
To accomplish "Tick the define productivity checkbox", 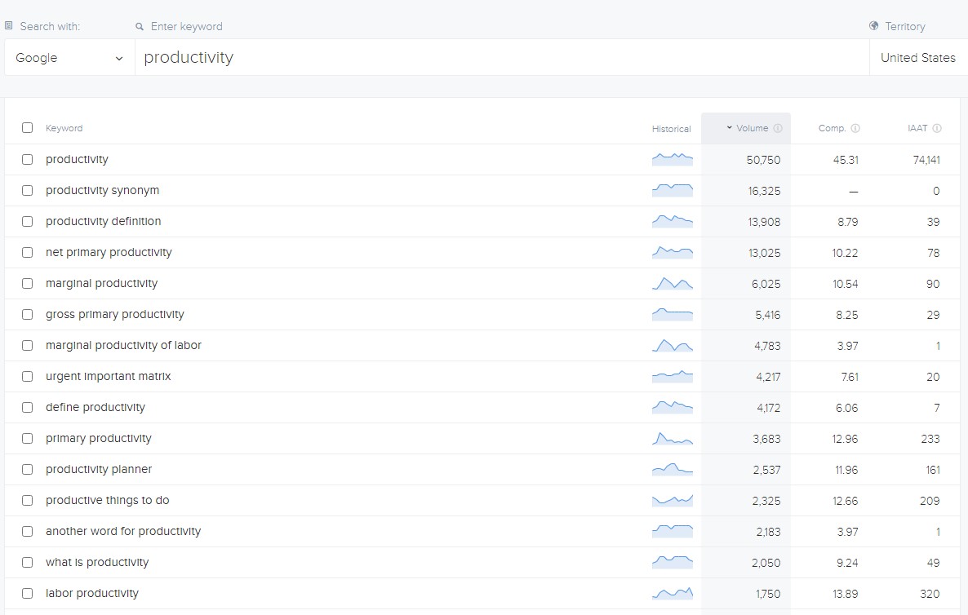I will coord(27,407).
